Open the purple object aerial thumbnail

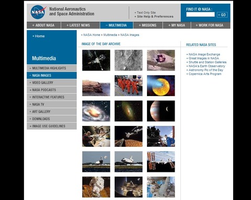[x=161, y=60]
